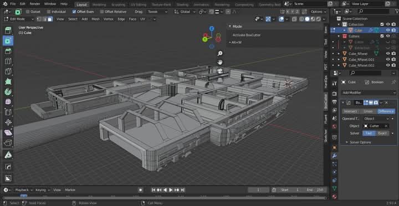
Task: Open the Mesh menu
Action: (95, 19)
